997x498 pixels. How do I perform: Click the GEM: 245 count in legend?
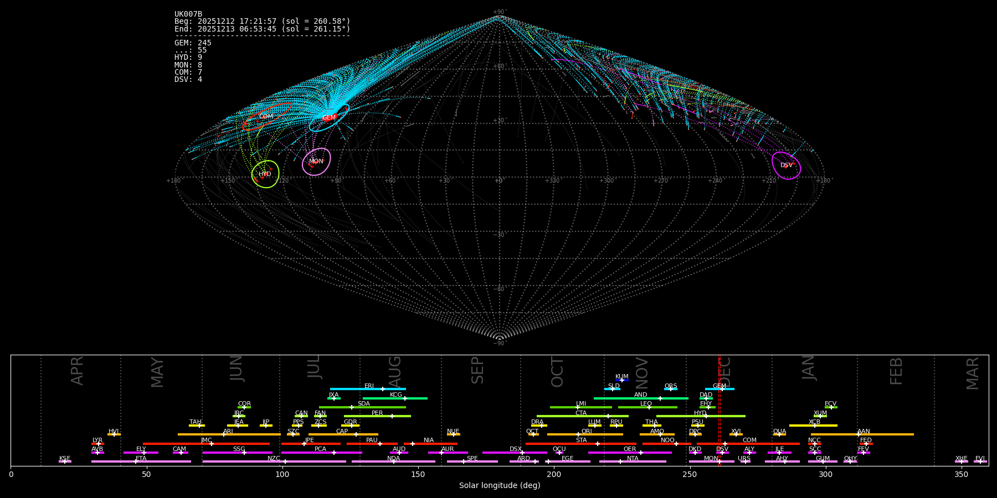[x=193, y=43]
